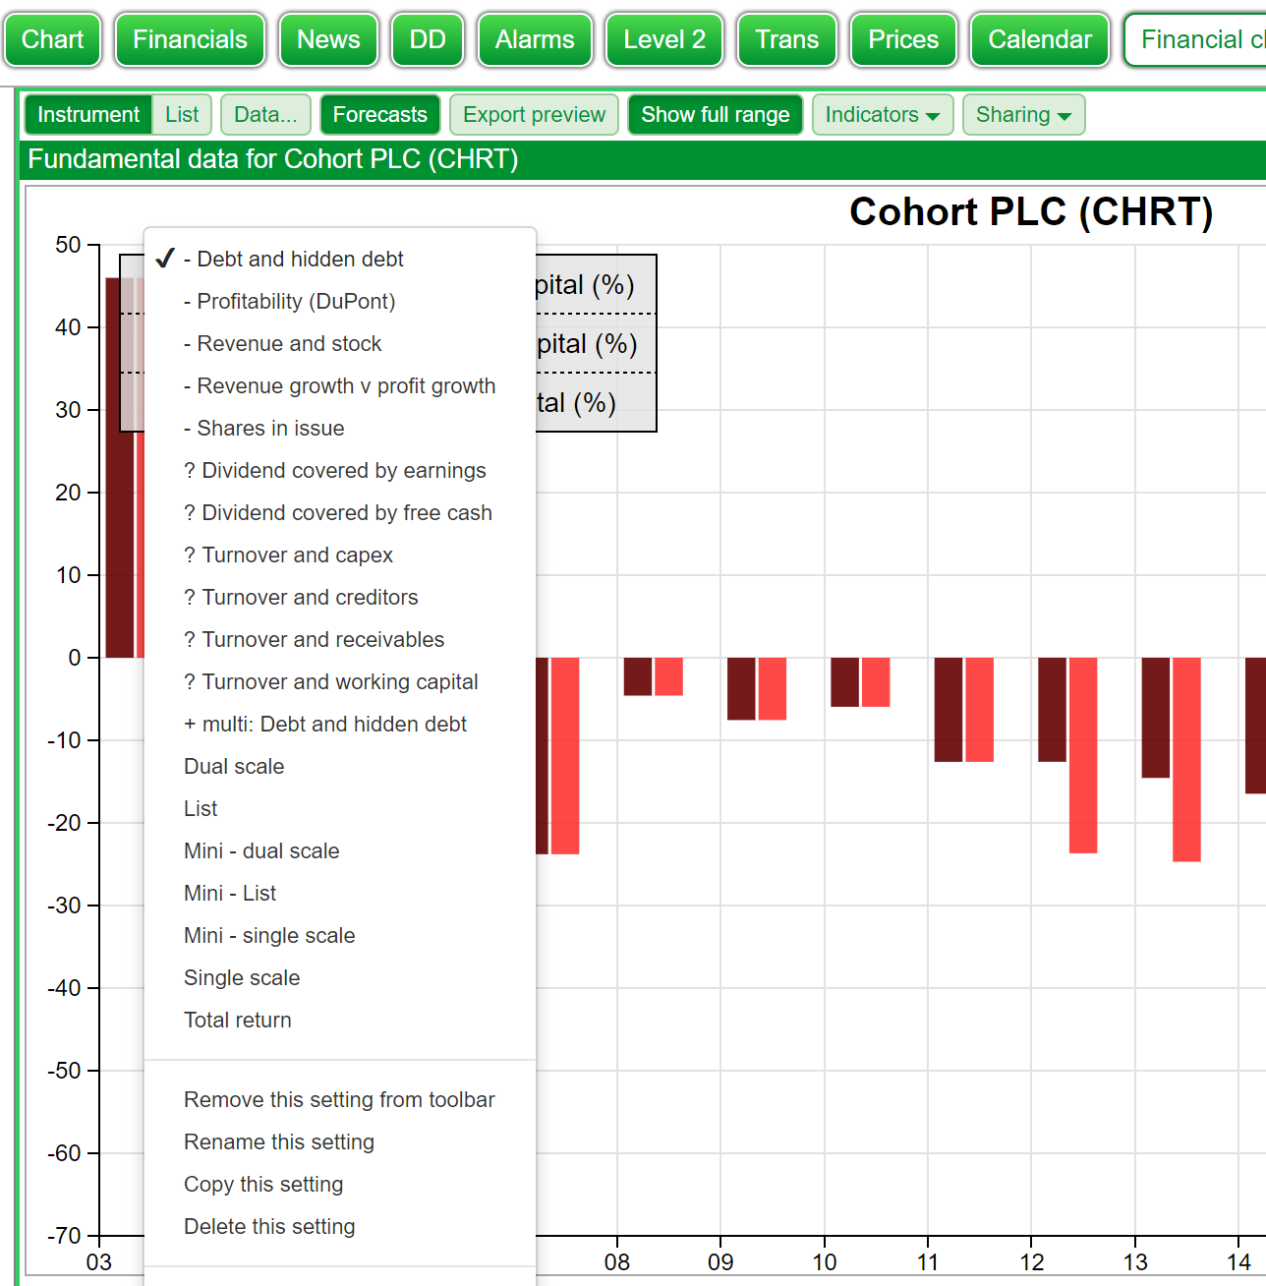The height and width of the screenshot is (1286, 1266).
Task: Open the Chart tab
Action: point(53,39)
